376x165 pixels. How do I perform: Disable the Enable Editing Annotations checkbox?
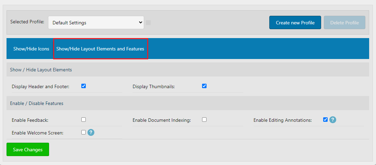coord(325,120)
